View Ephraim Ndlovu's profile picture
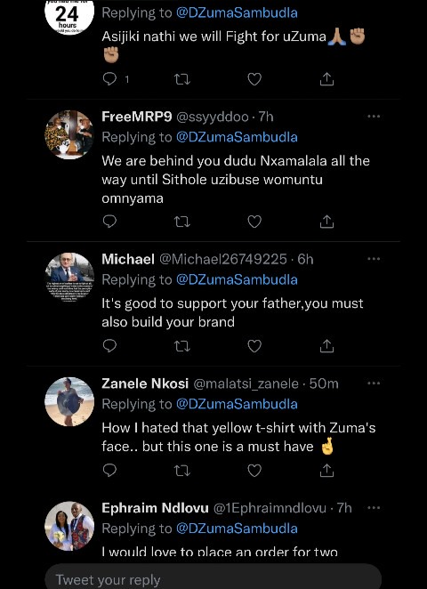This screenshot has height=589, width=427. [69, 526]
